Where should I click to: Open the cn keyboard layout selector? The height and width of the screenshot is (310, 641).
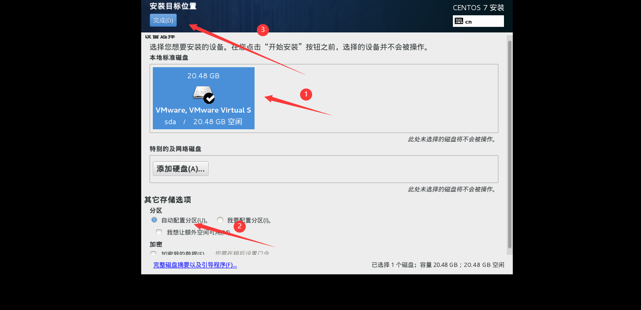tap(478, 21)
